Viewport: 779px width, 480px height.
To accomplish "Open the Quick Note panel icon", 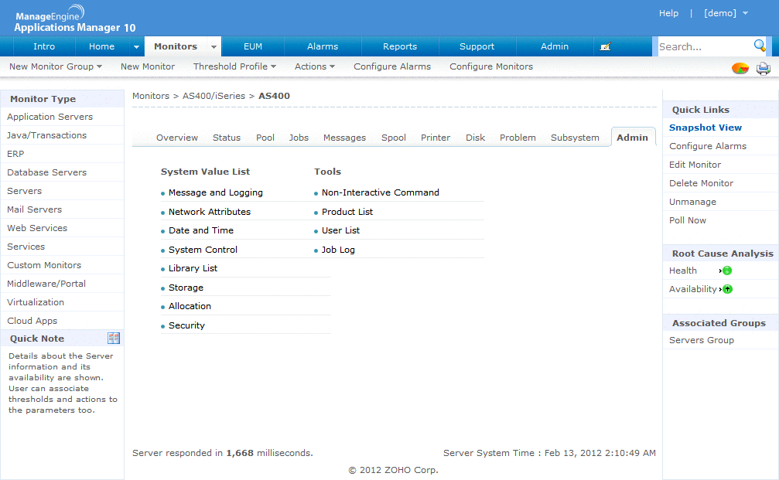I will 114,338.
